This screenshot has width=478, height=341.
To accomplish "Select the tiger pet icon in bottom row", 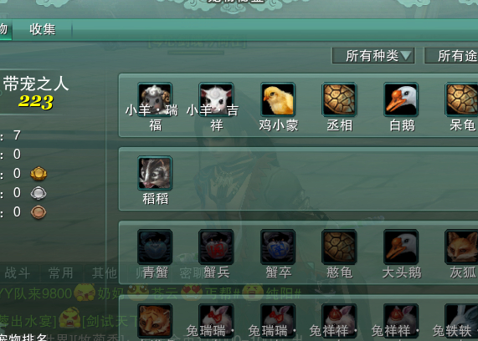I will pos(155,321).
